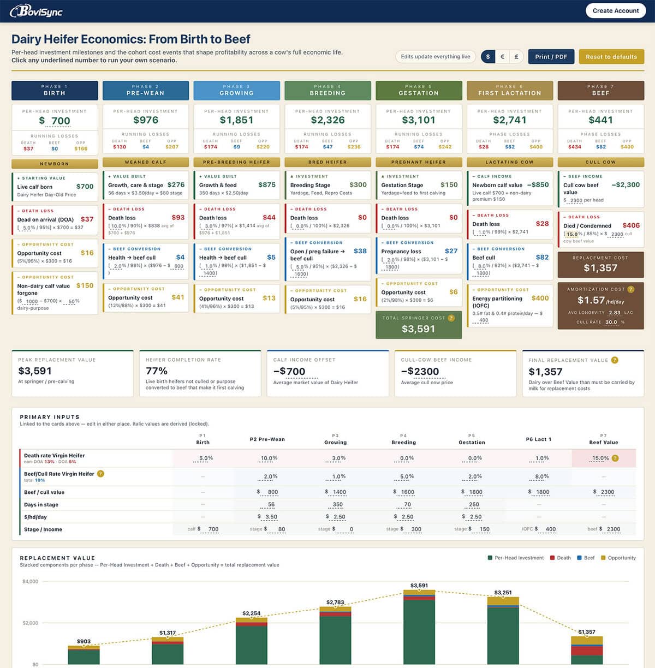Select the Phase 7 Beef header
The width and height of the screenshot is (655, 668).
click(x=600, y=90)
